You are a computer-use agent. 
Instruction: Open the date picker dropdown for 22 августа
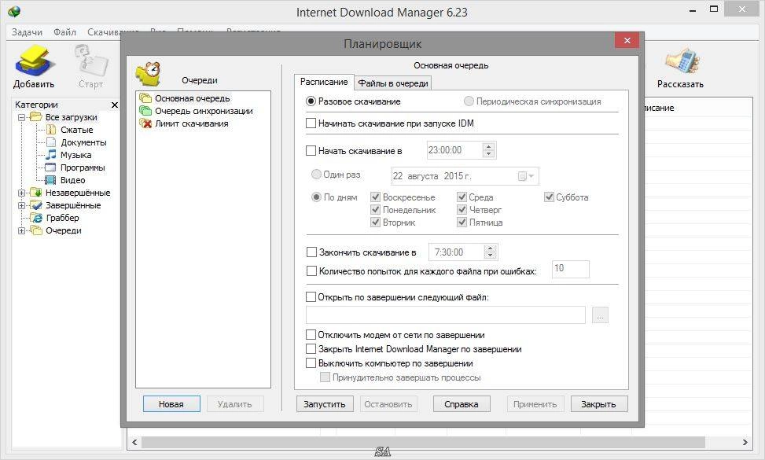click(527, 176)
